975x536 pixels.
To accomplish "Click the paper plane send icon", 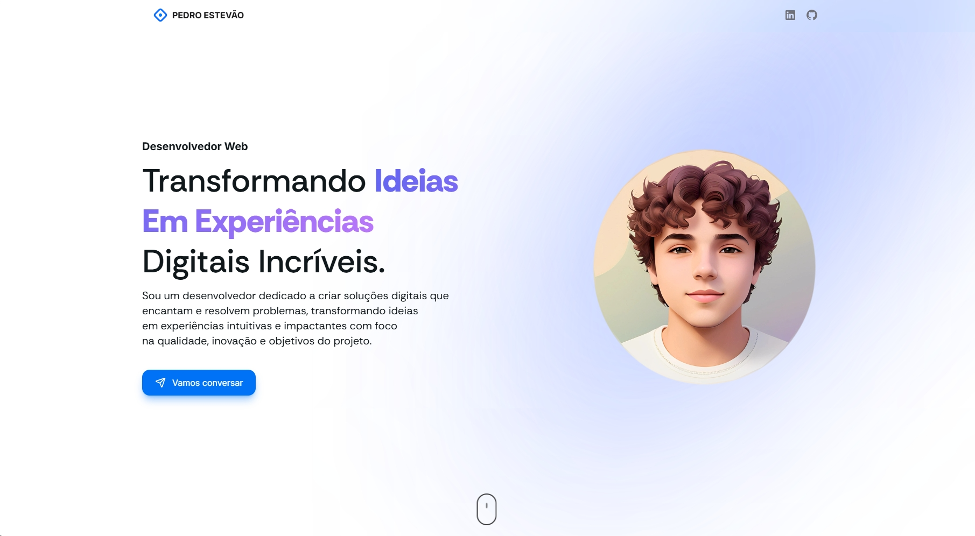I will click(x=160, y=383).
